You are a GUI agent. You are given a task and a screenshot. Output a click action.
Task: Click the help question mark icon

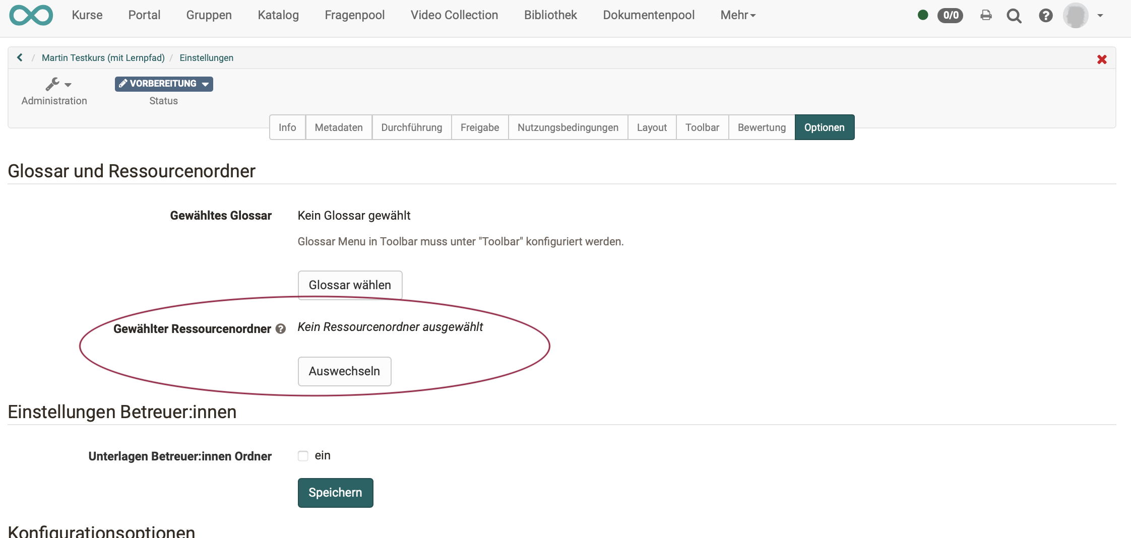pos(1046,16)
